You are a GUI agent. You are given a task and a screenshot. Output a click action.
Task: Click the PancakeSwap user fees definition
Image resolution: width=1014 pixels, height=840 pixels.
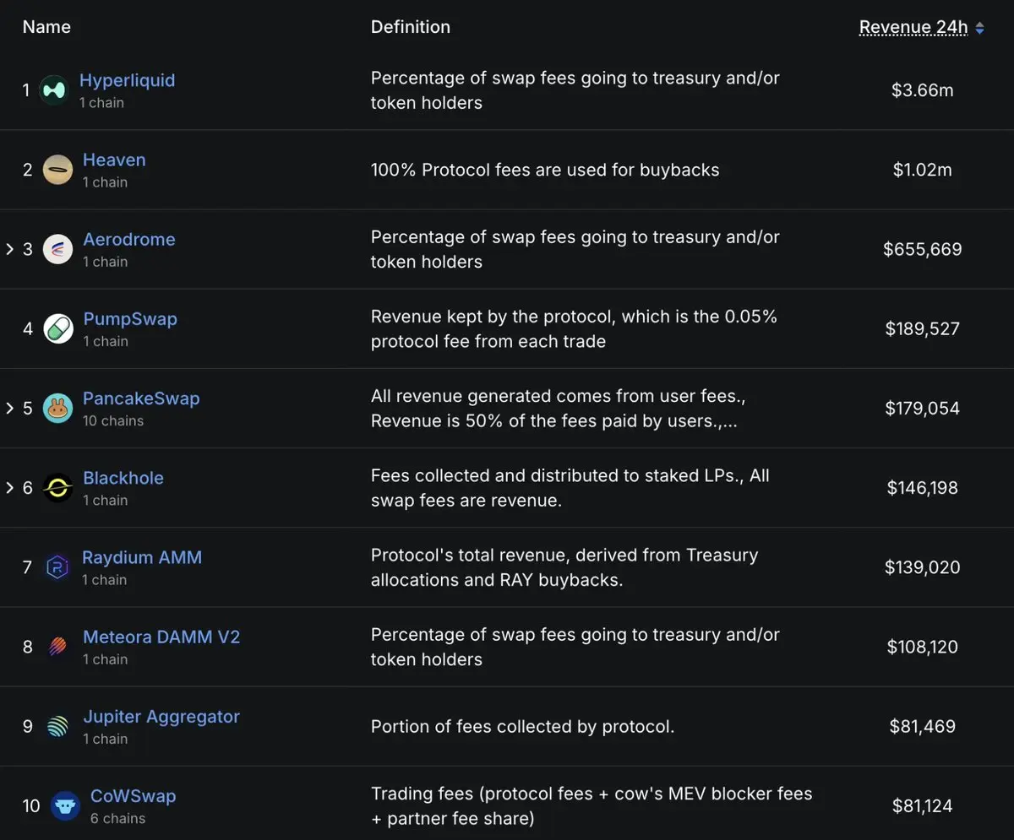559,409
